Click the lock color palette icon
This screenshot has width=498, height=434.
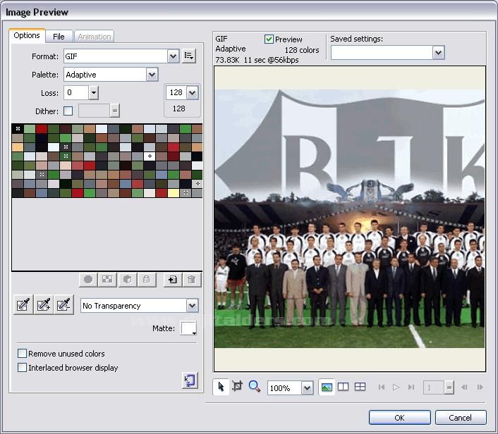point(147,280)
